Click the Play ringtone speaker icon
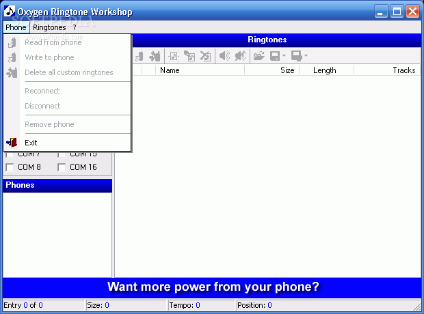 224,56
